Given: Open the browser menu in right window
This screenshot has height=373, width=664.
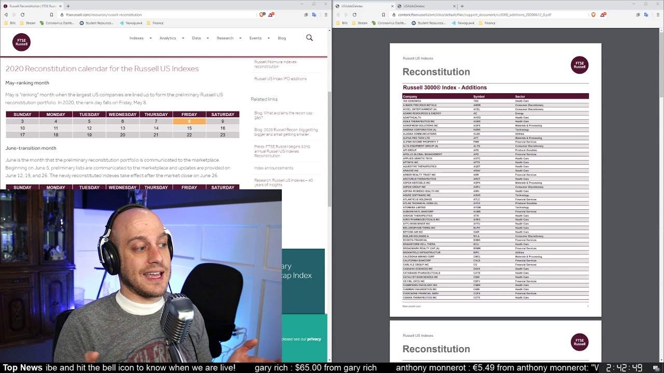Looking at the screenshot, I should [658, 15].
